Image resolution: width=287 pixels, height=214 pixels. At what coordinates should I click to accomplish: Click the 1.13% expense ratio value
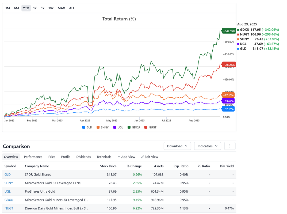click(x=184, y=208)
